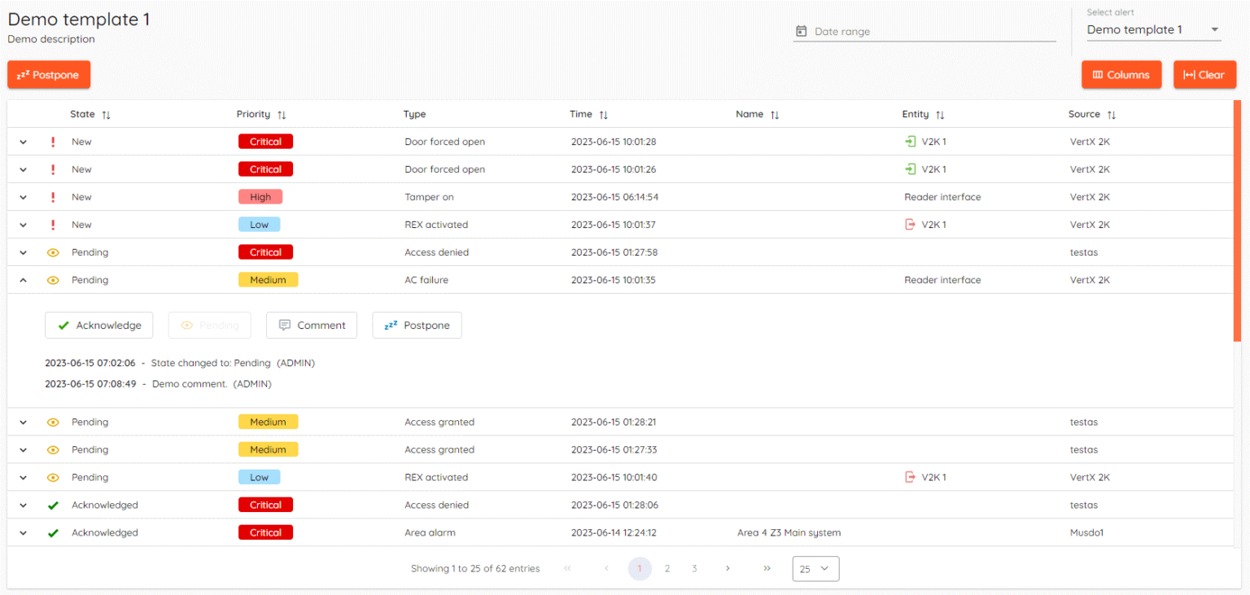Click the red exit icon on the REX activated row
Screen dimensions: 1250x595
coord(909,225)
